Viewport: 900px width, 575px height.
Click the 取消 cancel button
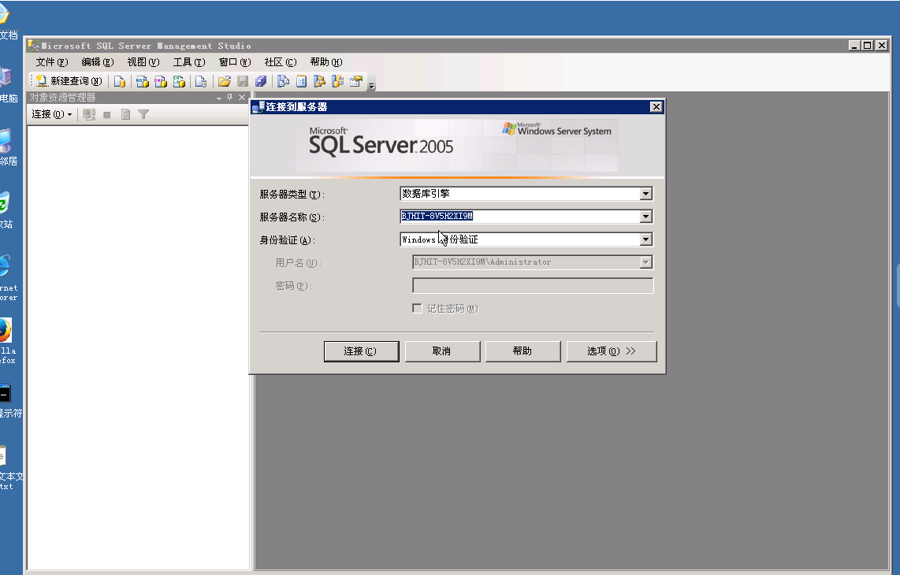442,351
